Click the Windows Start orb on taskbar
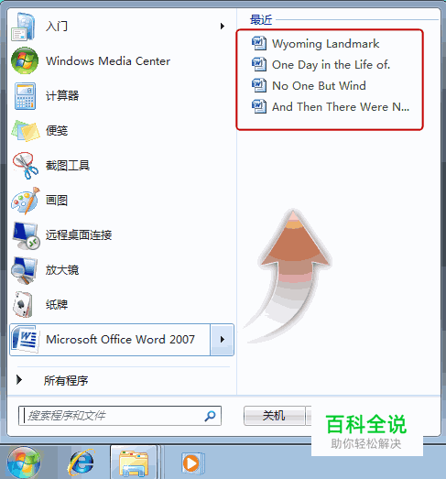This screenshot has height=479, width=446. pyautogui.click(x=24, y=463)
